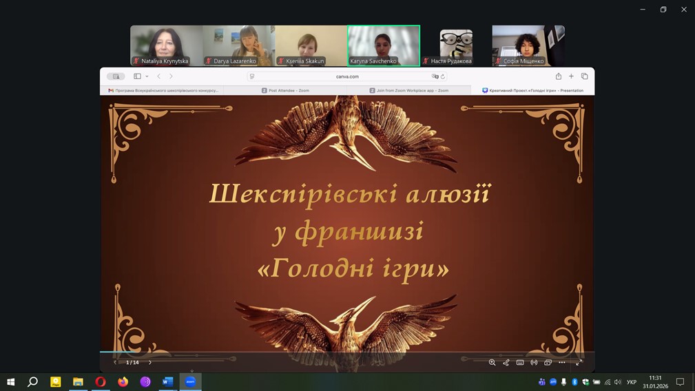Show Safari tab overview
Screen dimensions: 695x391
click(584, 76)
